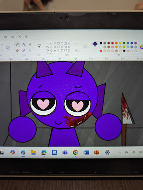Select the Eraser tool
The image size is (143, 190).
(x=18, y=50)
